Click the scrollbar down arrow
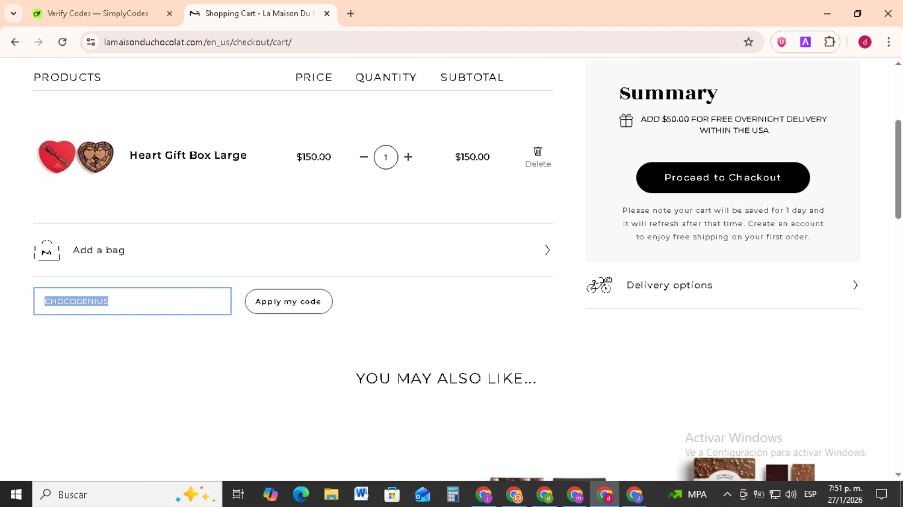This screenshot has width=903, height=507. click(898, 475)
